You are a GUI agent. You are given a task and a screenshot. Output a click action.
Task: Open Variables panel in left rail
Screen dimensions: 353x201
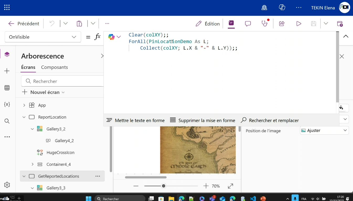(7, 104)
